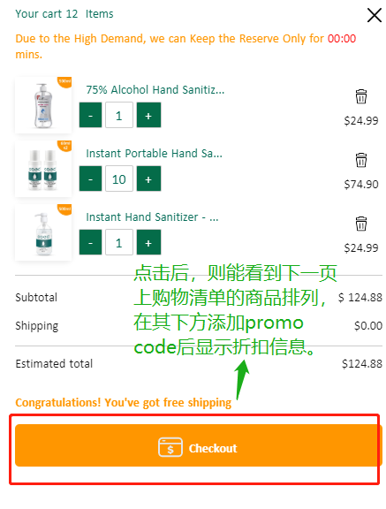Increase Instant Portable Hand Sanitizer quantity

point(148,179)
